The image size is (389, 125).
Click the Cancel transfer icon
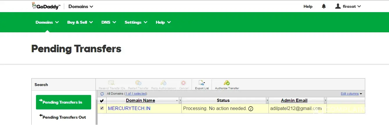pos(183,83)
